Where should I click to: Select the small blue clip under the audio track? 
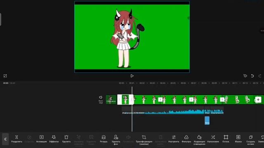coord(207,120)
